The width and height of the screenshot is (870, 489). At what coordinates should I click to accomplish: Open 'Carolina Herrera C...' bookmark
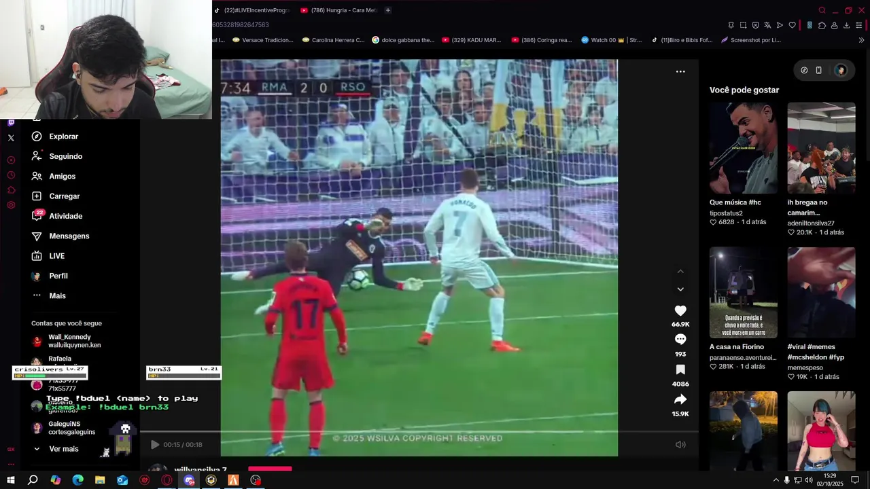[x=332, y=40]
